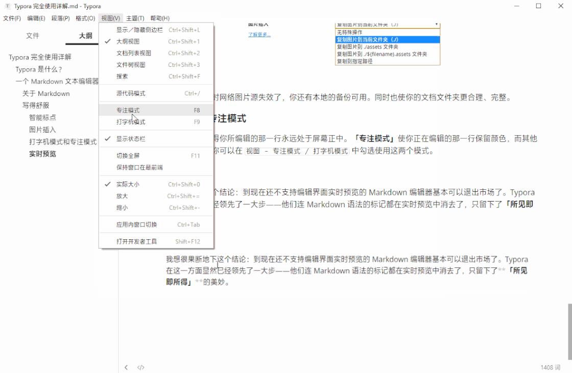Screen dimensions: 572x373
Task: Close the open 视图(V) menu
Action: pyautogui.click(x=110, y=18)
